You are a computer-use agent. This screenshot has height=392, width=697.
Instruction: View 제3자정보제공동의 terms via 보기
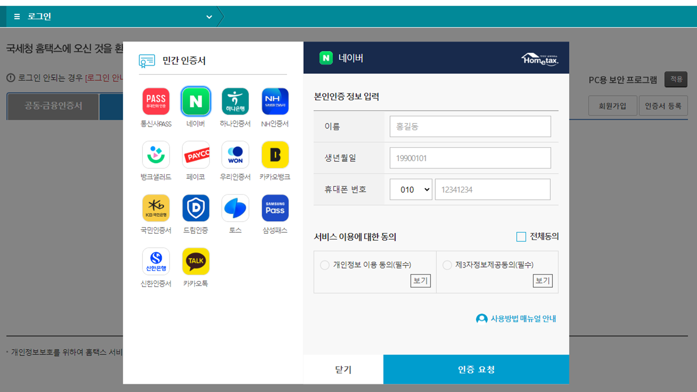(x=543, y=281)
